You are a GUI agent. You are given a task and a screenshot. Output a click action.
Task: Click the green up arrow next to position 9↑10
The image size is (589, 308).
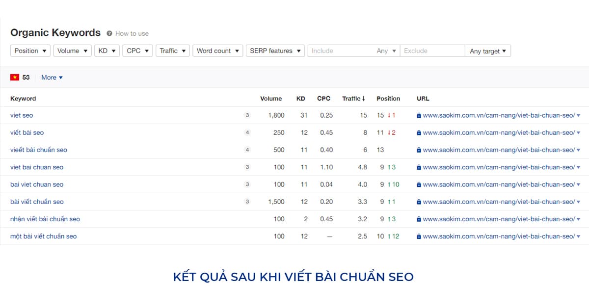coord(390,184)
